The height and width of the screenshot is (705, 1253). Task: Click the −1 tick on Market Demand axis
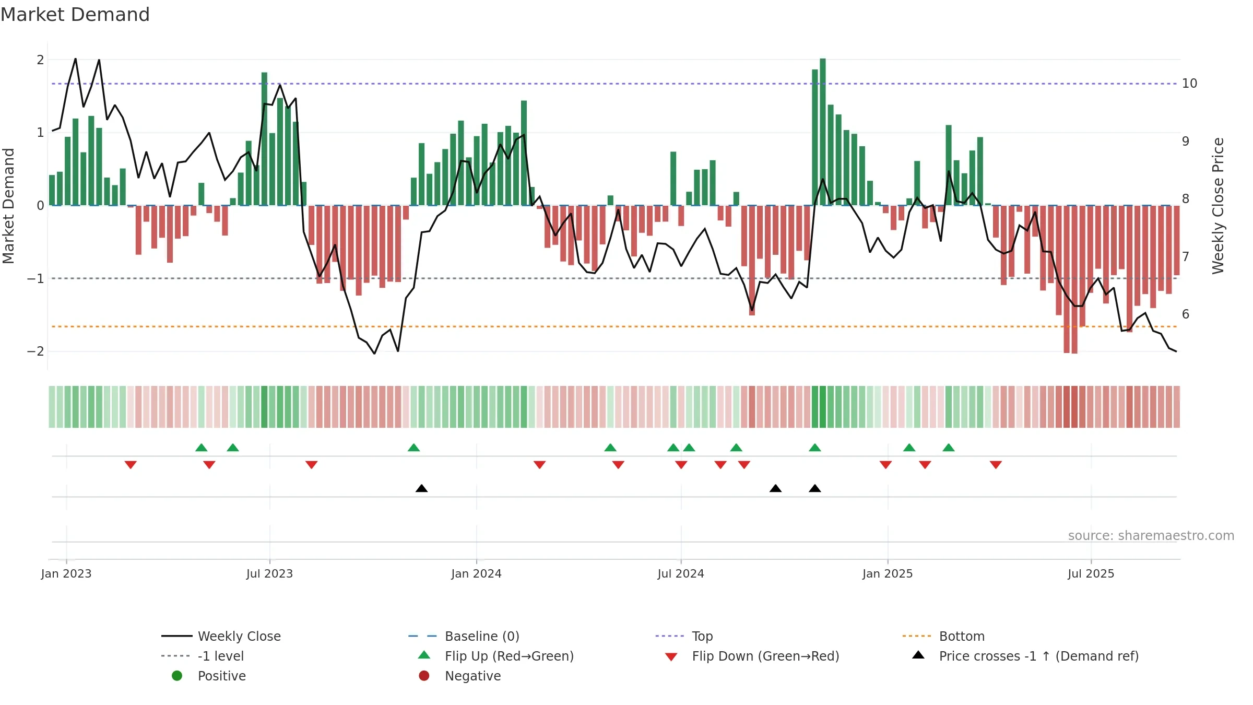click(x=36, y=279)
